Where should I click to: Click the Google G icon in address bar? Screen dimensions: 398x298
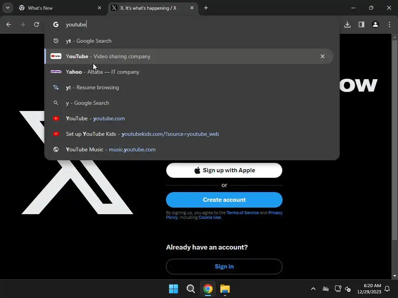click(x=56, y=24)
